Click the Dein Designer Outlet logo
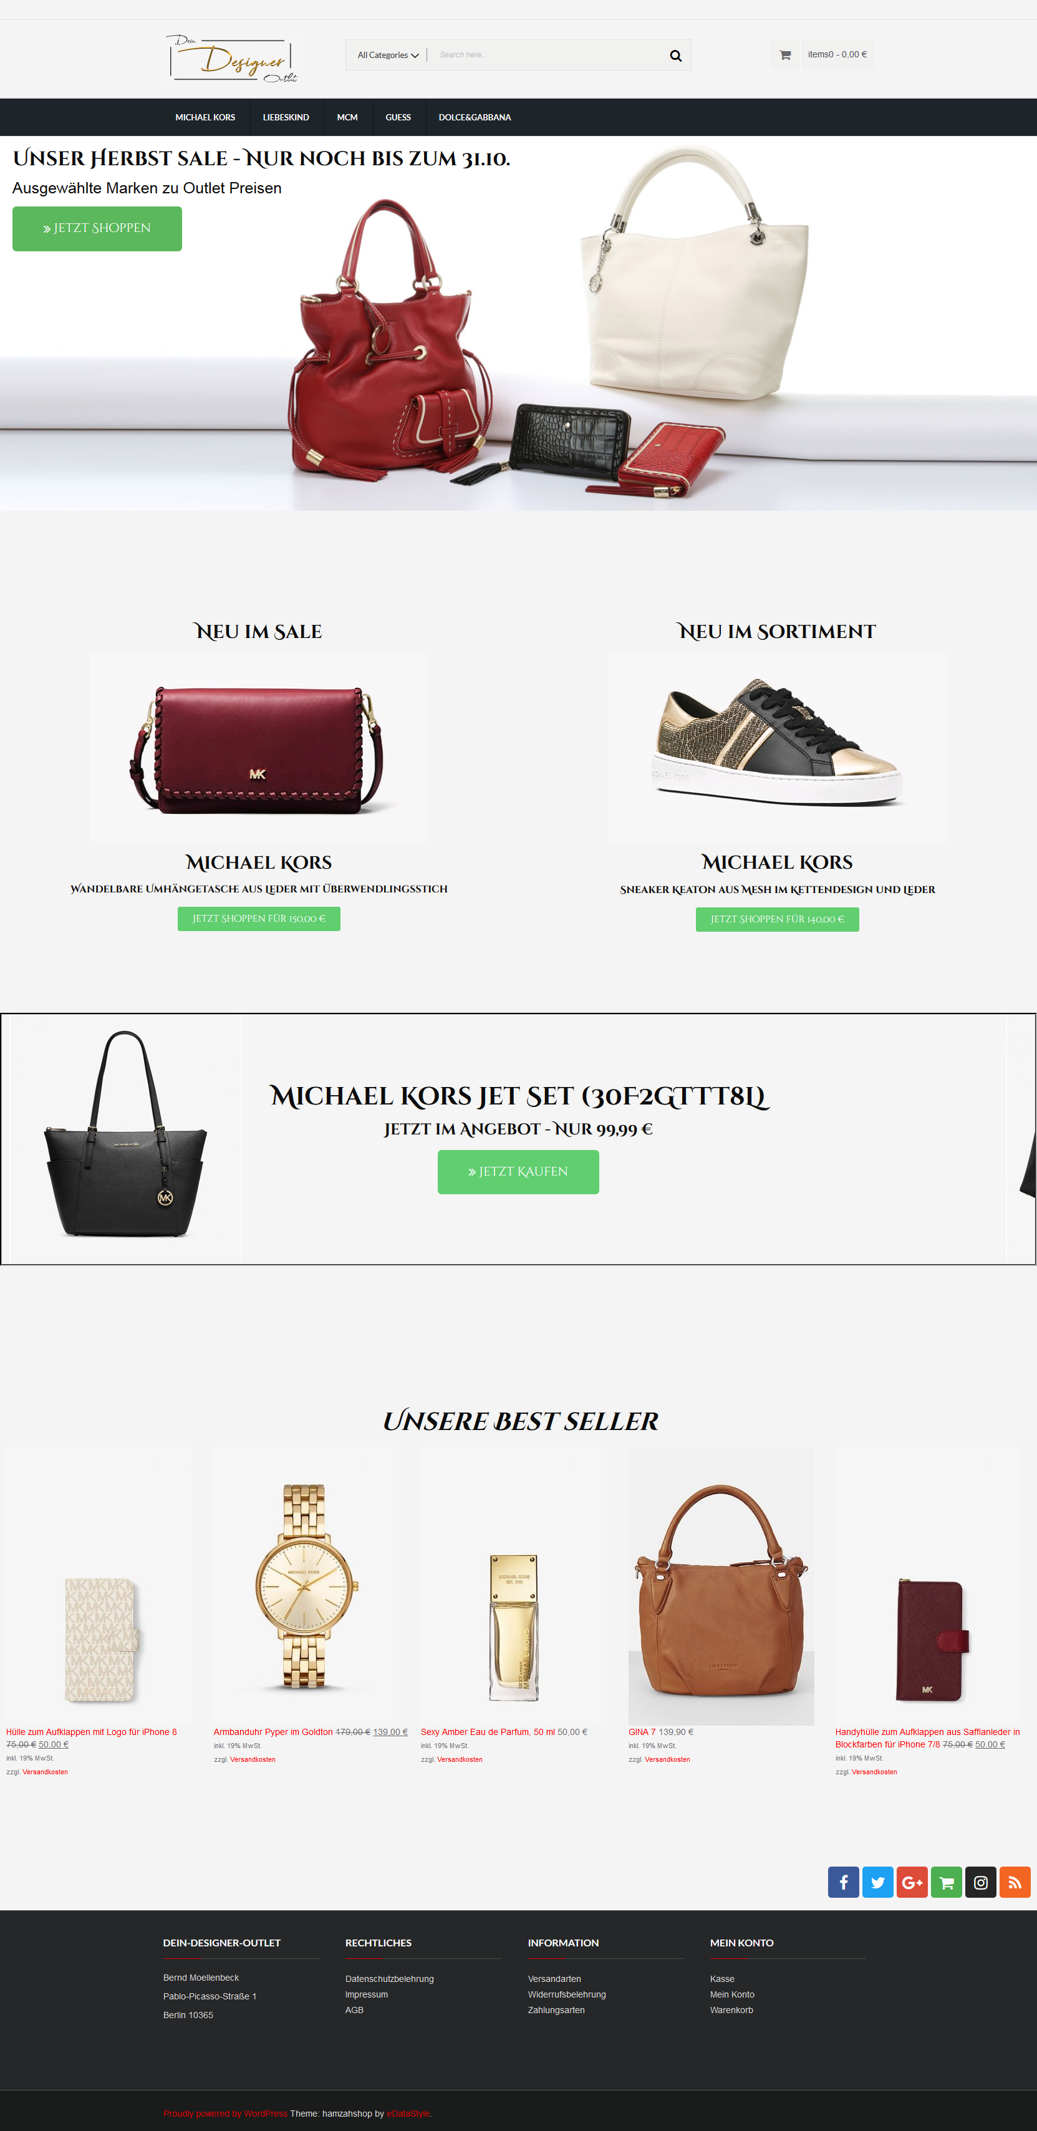This screenshot has width=1037, height=2131. tap(231, 58)
